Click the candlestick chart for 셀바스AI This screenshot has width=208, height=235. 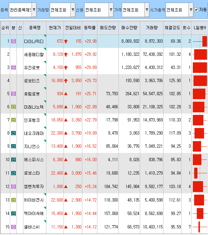(200, 227)
